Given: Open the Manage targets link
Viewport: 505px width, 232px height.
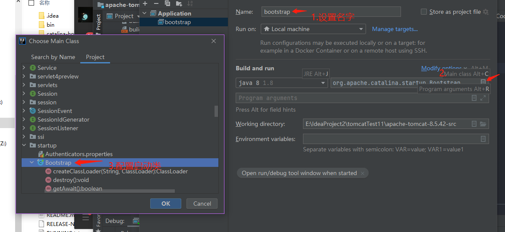Looking at the screenshot, I should coord(395,29).
